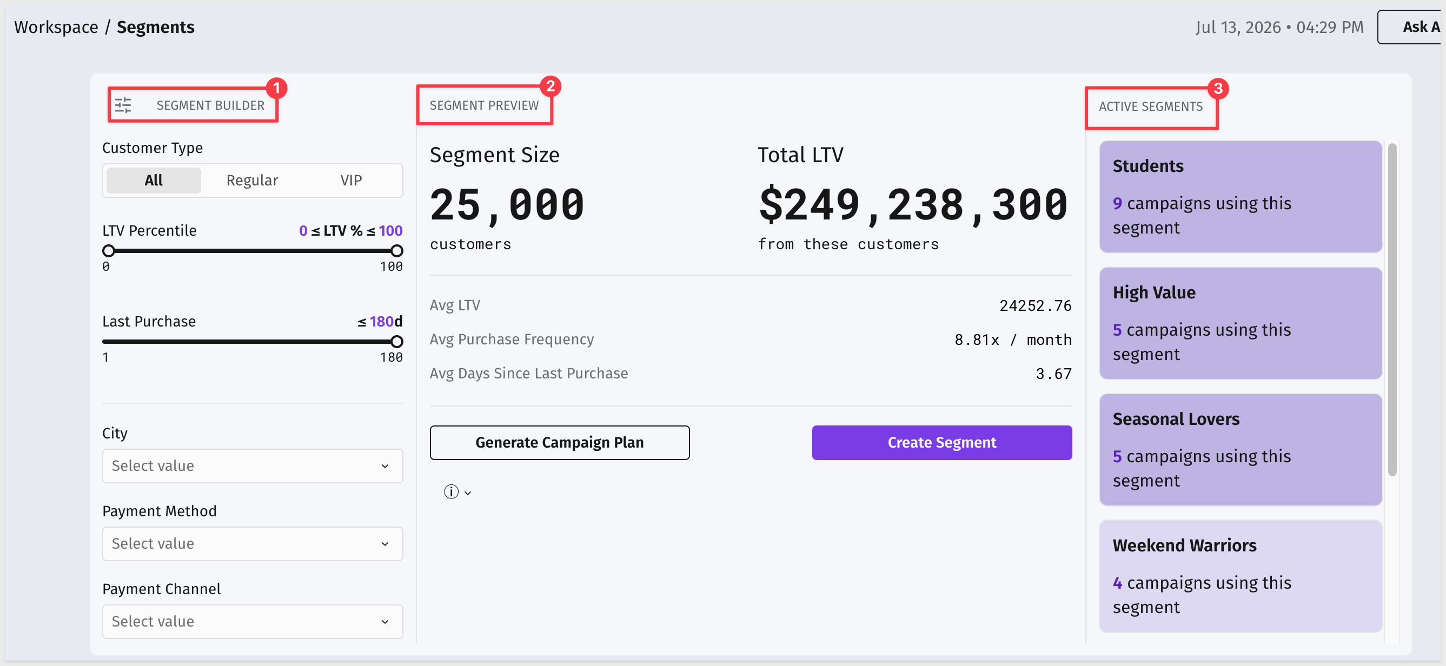Click the Last Purchase slider handle
The height and width of the screenshot is (666, 1446).
pos(397,341)
